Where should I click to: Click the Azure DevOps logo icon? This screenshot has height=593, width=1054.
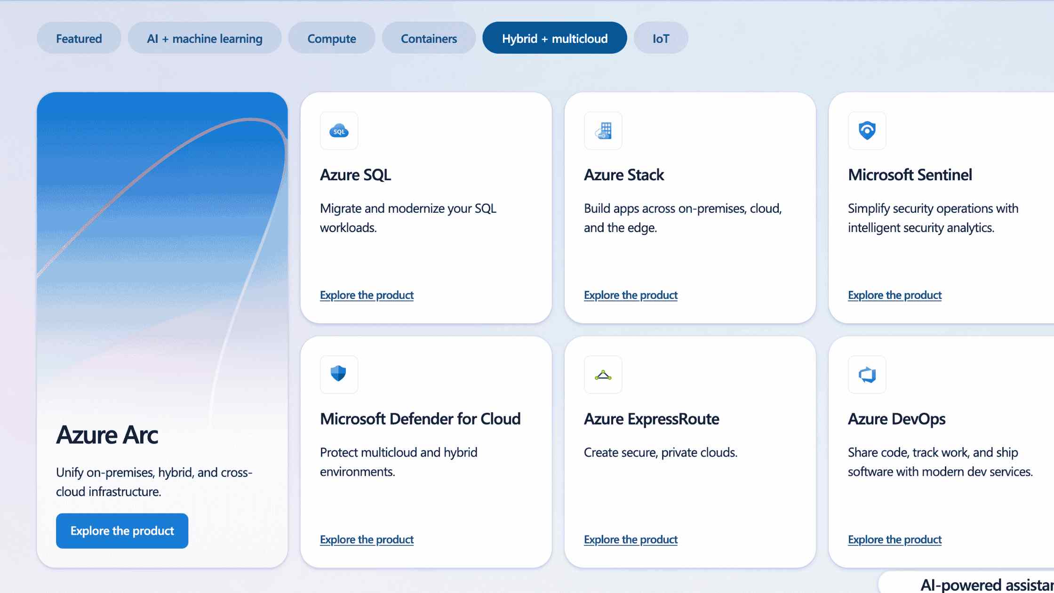tap(867, 375)
